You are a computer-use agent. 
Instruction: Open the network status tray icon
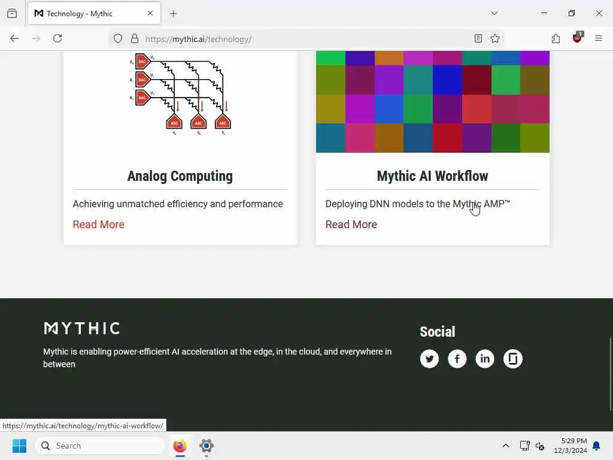point(524,446)
